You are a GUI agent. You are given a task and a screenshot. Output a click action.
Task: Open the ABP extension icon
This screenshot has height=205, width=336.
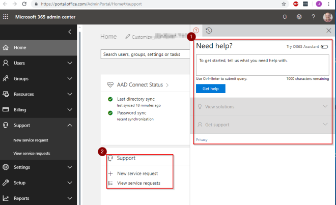pyautogui.click(x=296, y=4)
